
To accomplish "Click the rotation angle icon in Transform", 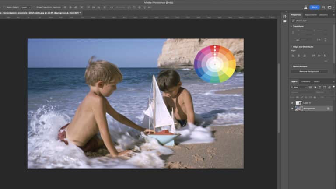I will 297,40.
